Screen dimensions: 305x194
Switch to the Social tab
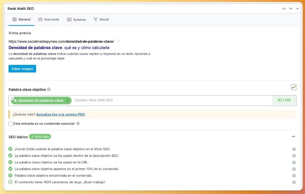(x=101, y=20)
